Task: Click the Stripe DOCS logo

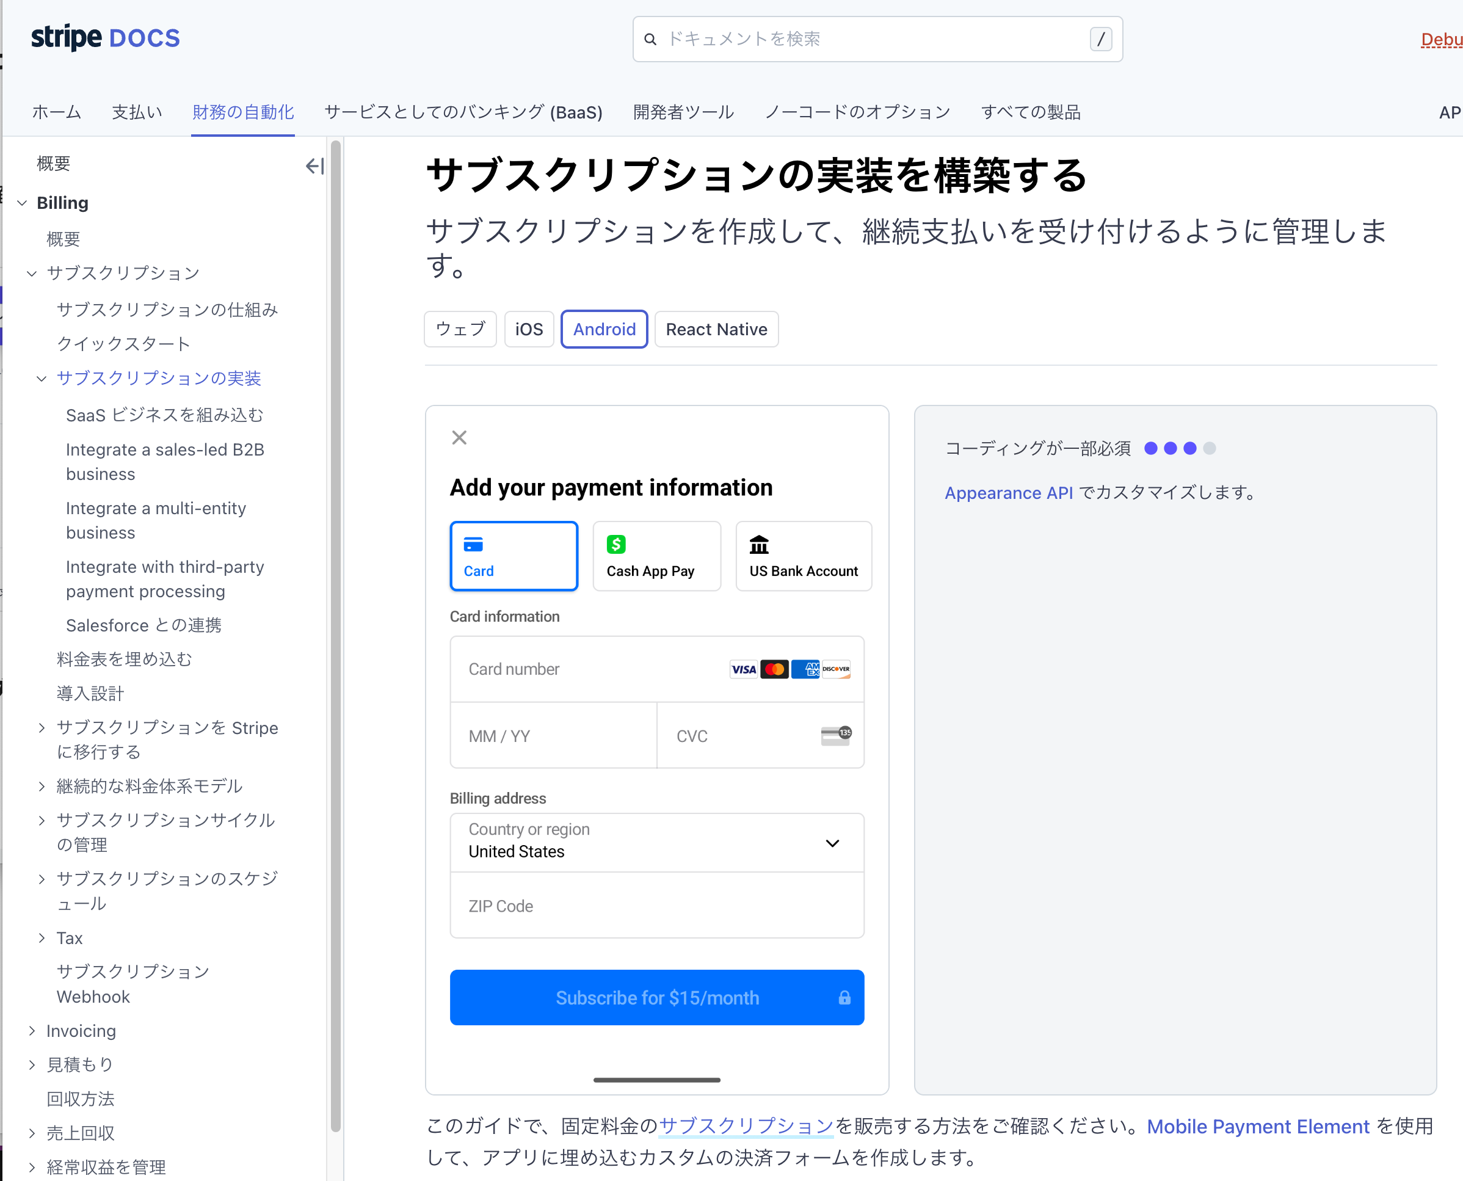Action: (x=106, y=37)
